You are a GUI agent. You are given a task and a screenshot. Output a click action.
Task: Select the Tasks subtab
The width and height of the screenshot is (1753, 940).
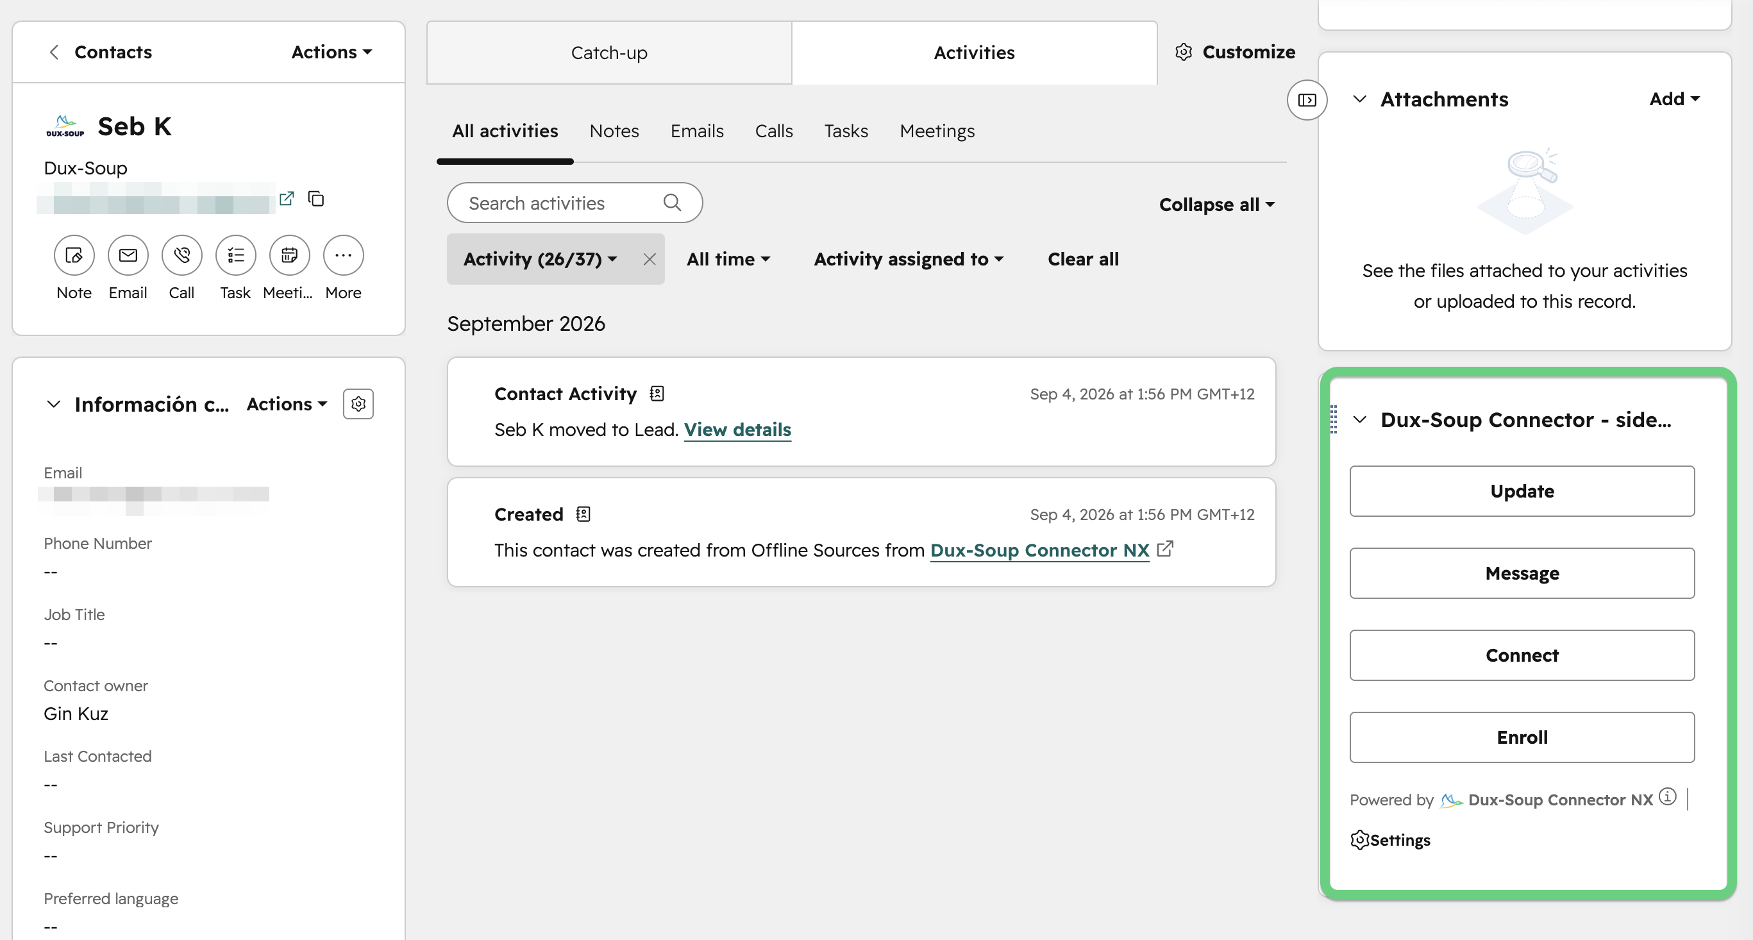tap(846, 131)
